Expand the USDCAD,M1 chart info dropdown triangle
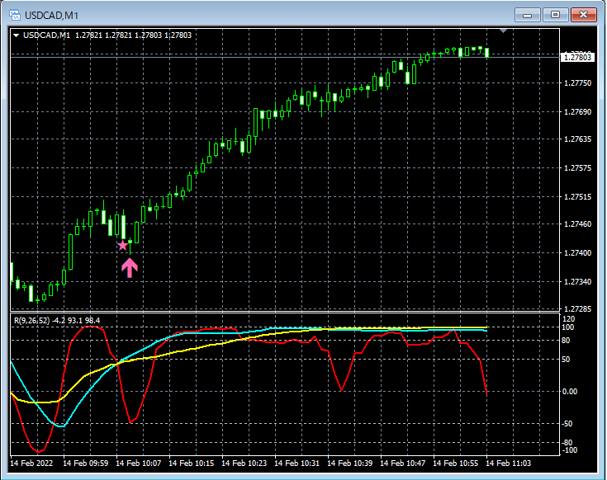The height and width of the screenshot is (480, 607). pyautogui.click(x=17, y=35)
